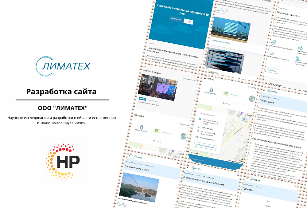
Task: Open the Аэрационные услуги link under building illustration
Action: click(221, 41)
